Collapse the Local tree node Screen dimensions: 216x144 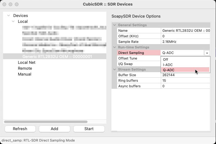click(13, 22)
